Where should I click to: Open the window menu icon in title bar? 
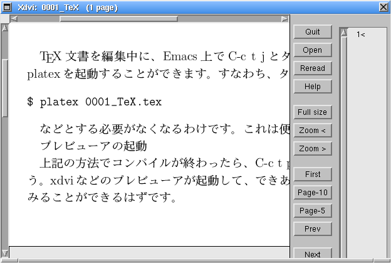7,7
